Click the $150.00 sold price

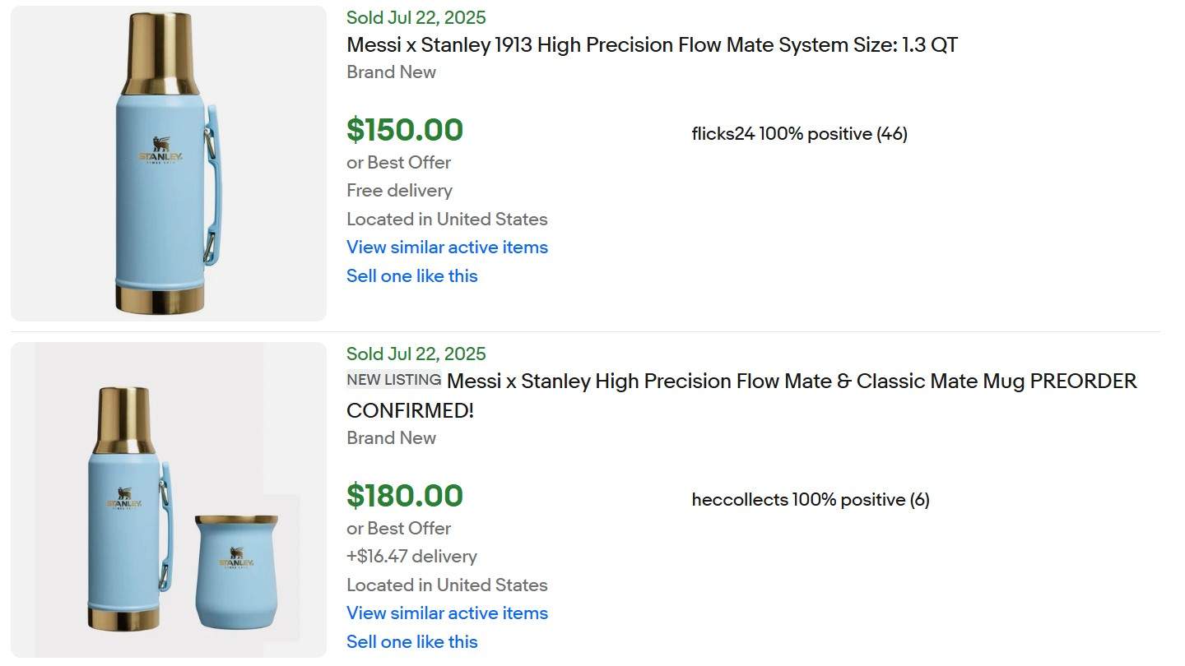click(405, 130)
